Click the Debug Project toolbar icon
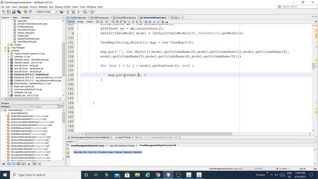The width and height of the screenshot is (318, 179). [85, 12]
